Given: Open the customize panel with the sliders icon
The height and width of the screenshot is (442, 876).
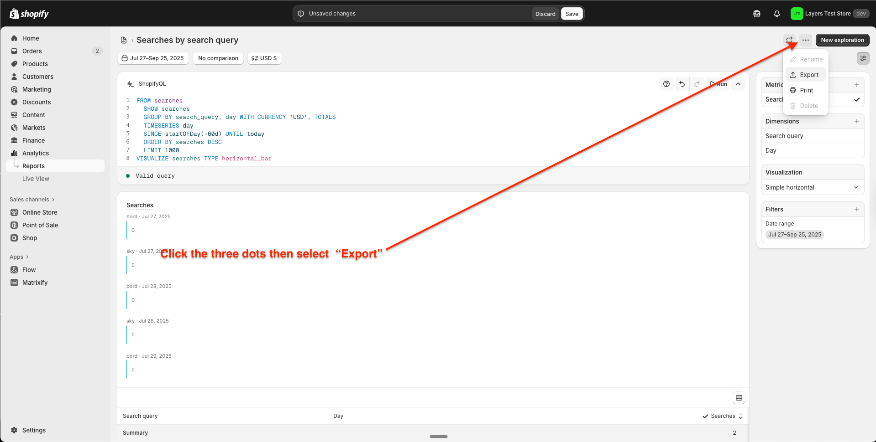Looking at the screenshot, I should coord(863,58).
